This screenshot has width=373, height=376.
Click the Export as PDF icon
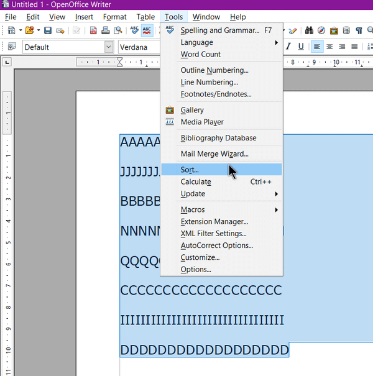pyautogui.click(x=93, y=30)
